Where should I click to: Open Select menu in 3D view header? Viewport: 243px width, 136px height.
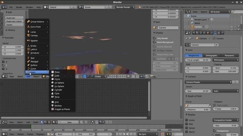pyautogui.click(x=20, y=76)
